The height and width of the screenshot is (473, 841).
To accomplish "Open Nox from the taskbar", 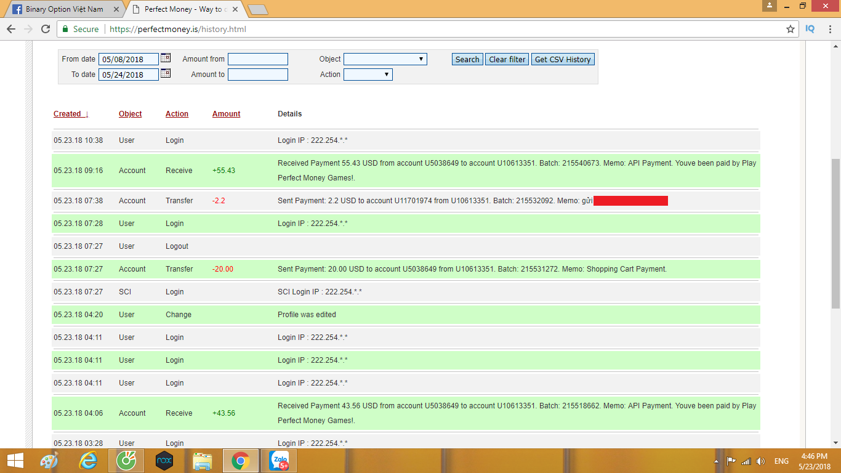I will (164, 461).
